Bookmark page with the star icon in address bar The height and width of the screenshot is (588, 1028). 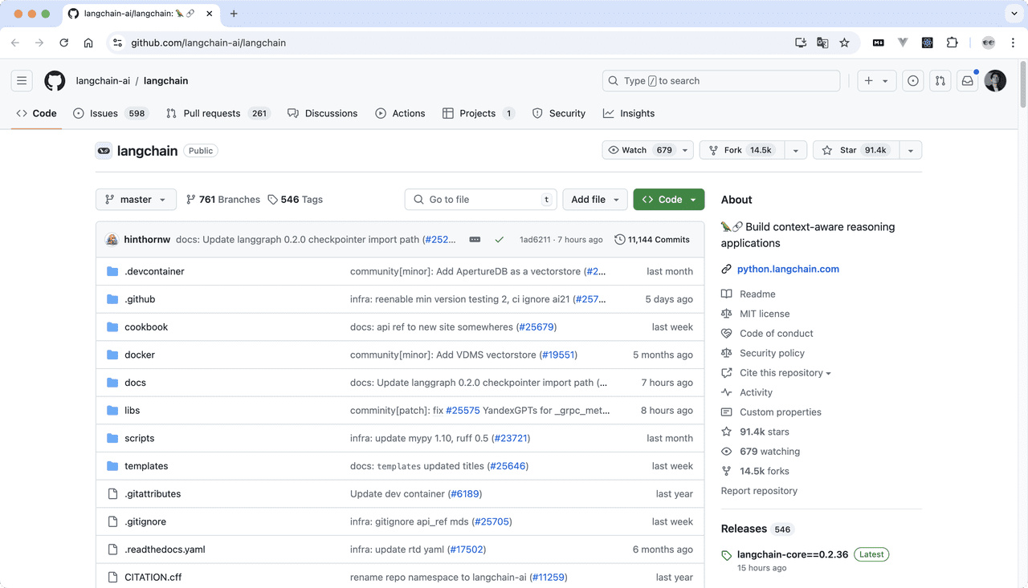(x=844, y=43)
